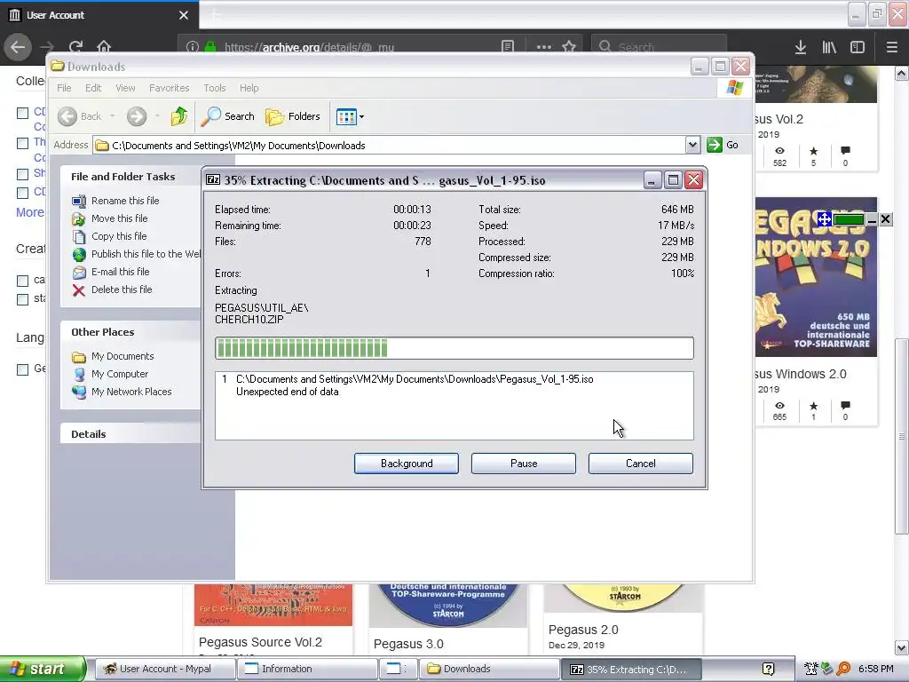
Task: Open the Pegasus Windows 2.0 cover thumbnail
Action: (816, 277)
